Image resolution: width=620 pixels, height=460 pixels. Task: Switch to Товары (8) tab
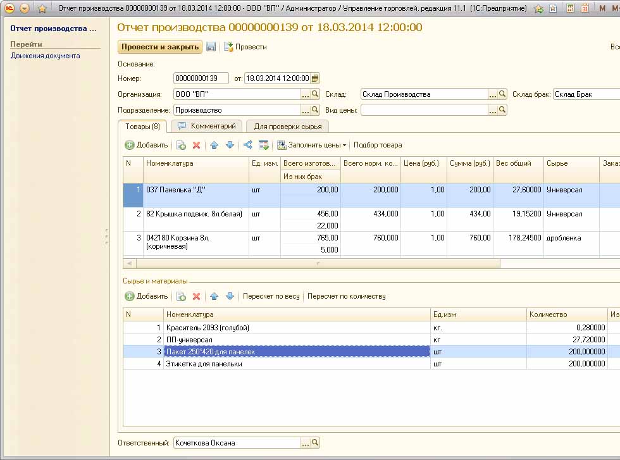point(142,127)
